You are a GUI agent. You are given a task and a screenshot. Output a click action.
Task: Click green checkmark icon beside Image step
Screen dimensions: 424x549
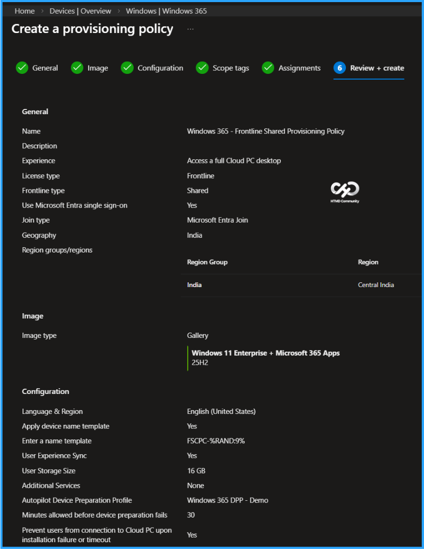pos(77,68)
